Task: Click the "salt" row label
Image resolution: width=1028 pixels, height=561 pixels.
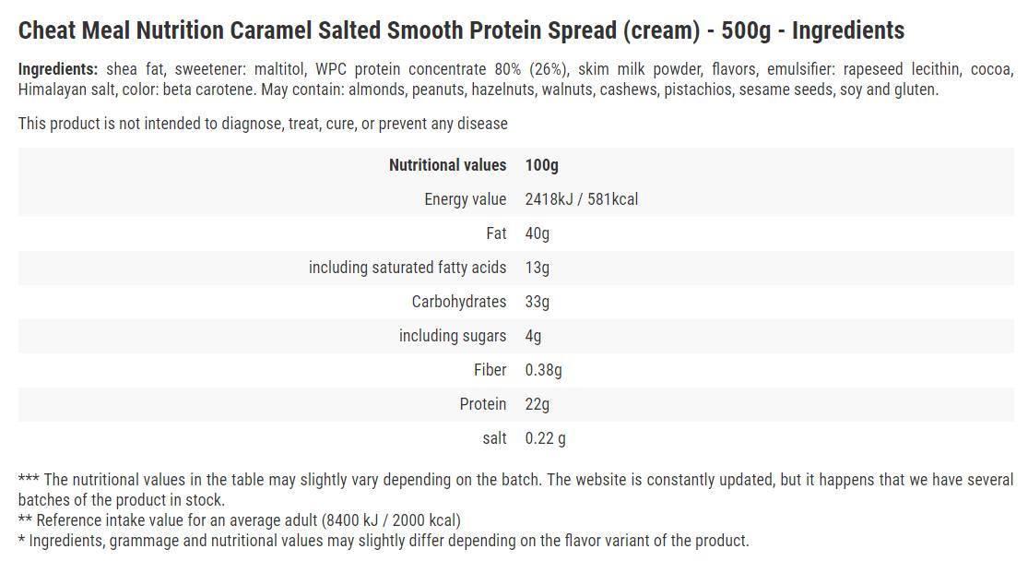Action: pyautogui.click(x=494, y=438)
